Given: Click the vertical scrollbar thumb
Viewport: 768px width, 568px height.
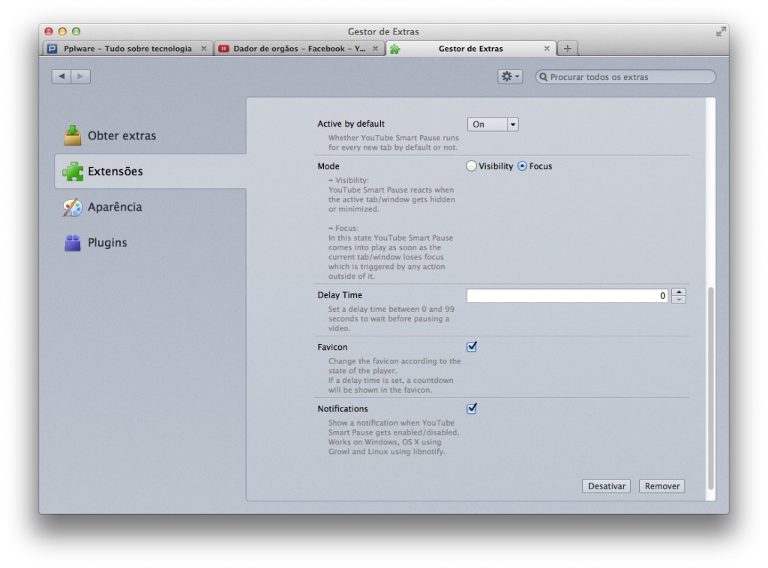Looking at the screenshot, I should 711,388.
